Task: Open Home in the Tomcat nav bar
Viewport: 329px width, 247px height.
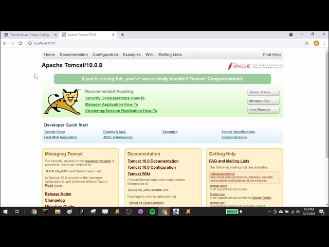Action: click(x=49, y=55)
